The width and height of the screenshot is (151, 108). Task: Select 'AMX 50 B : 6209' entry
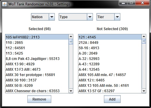37,86
